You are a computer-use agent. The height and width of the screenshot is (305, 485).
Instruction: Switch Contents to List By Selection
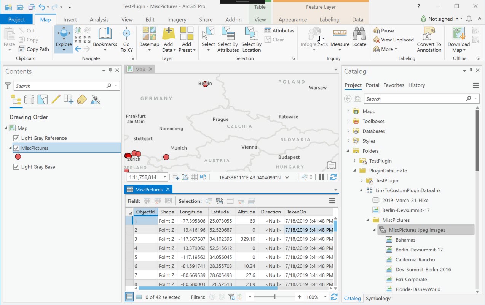point(42,100)
